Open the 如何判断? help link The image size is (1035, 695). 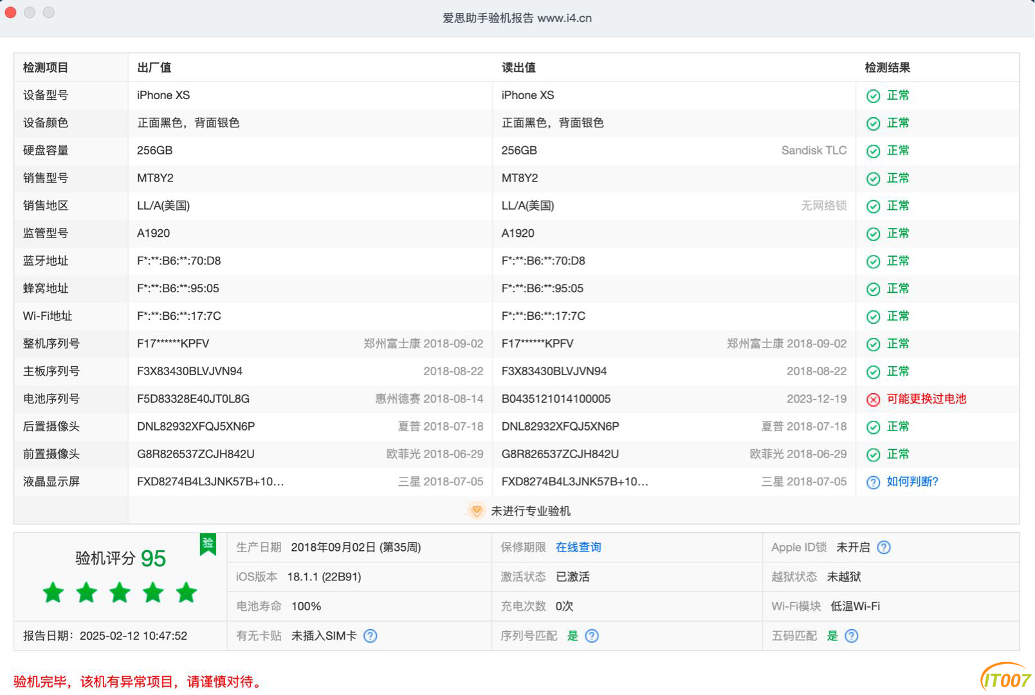912,482
